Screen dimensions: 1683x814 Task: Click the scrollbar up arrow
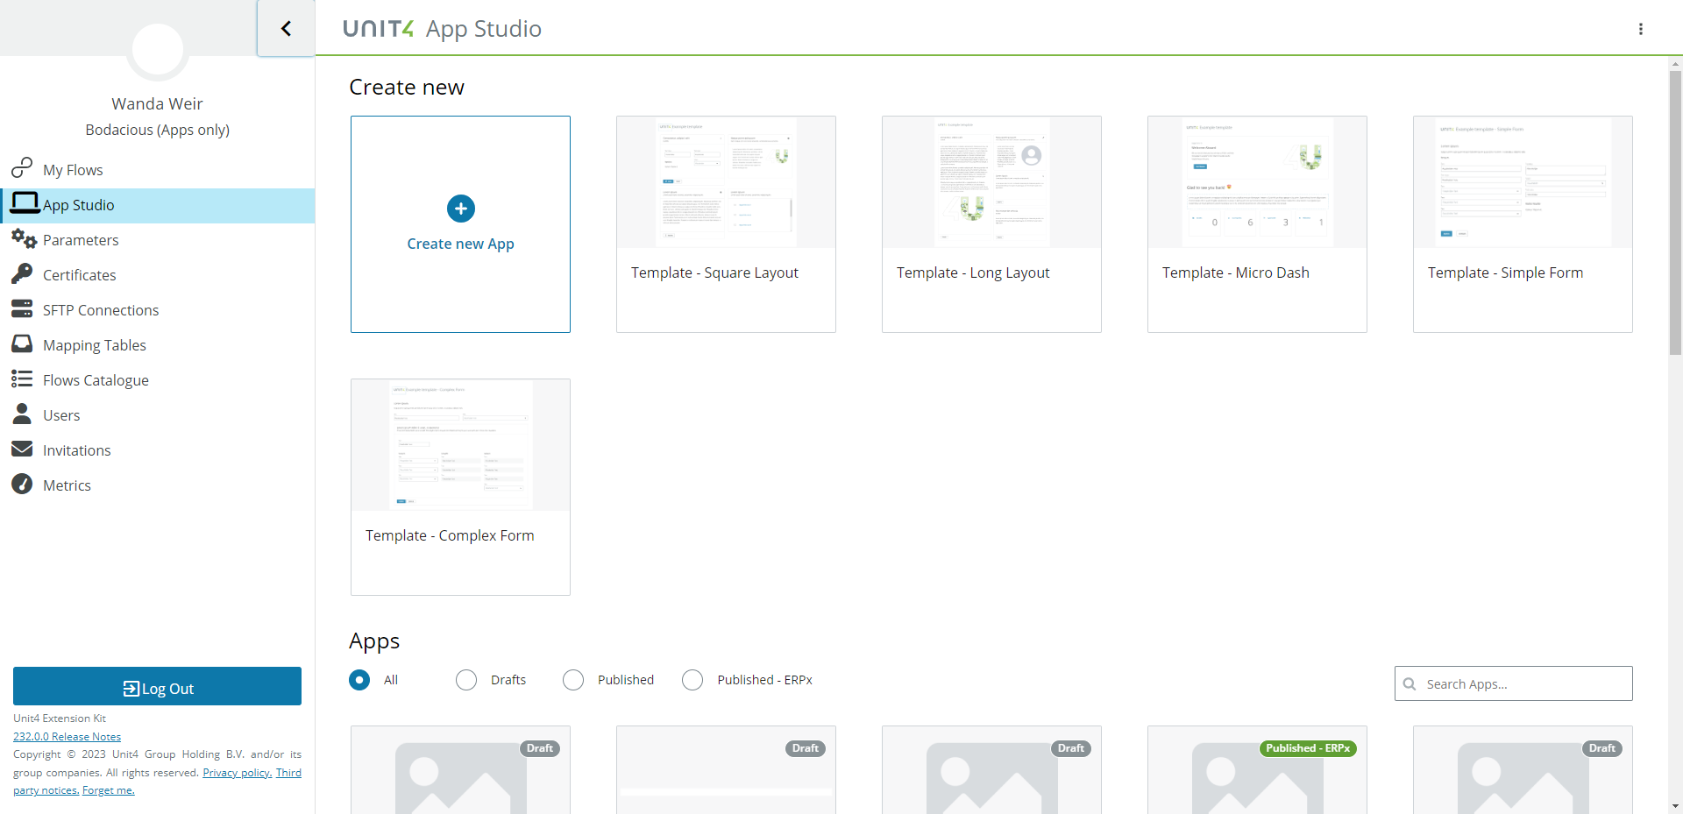tap(1675, 64)
